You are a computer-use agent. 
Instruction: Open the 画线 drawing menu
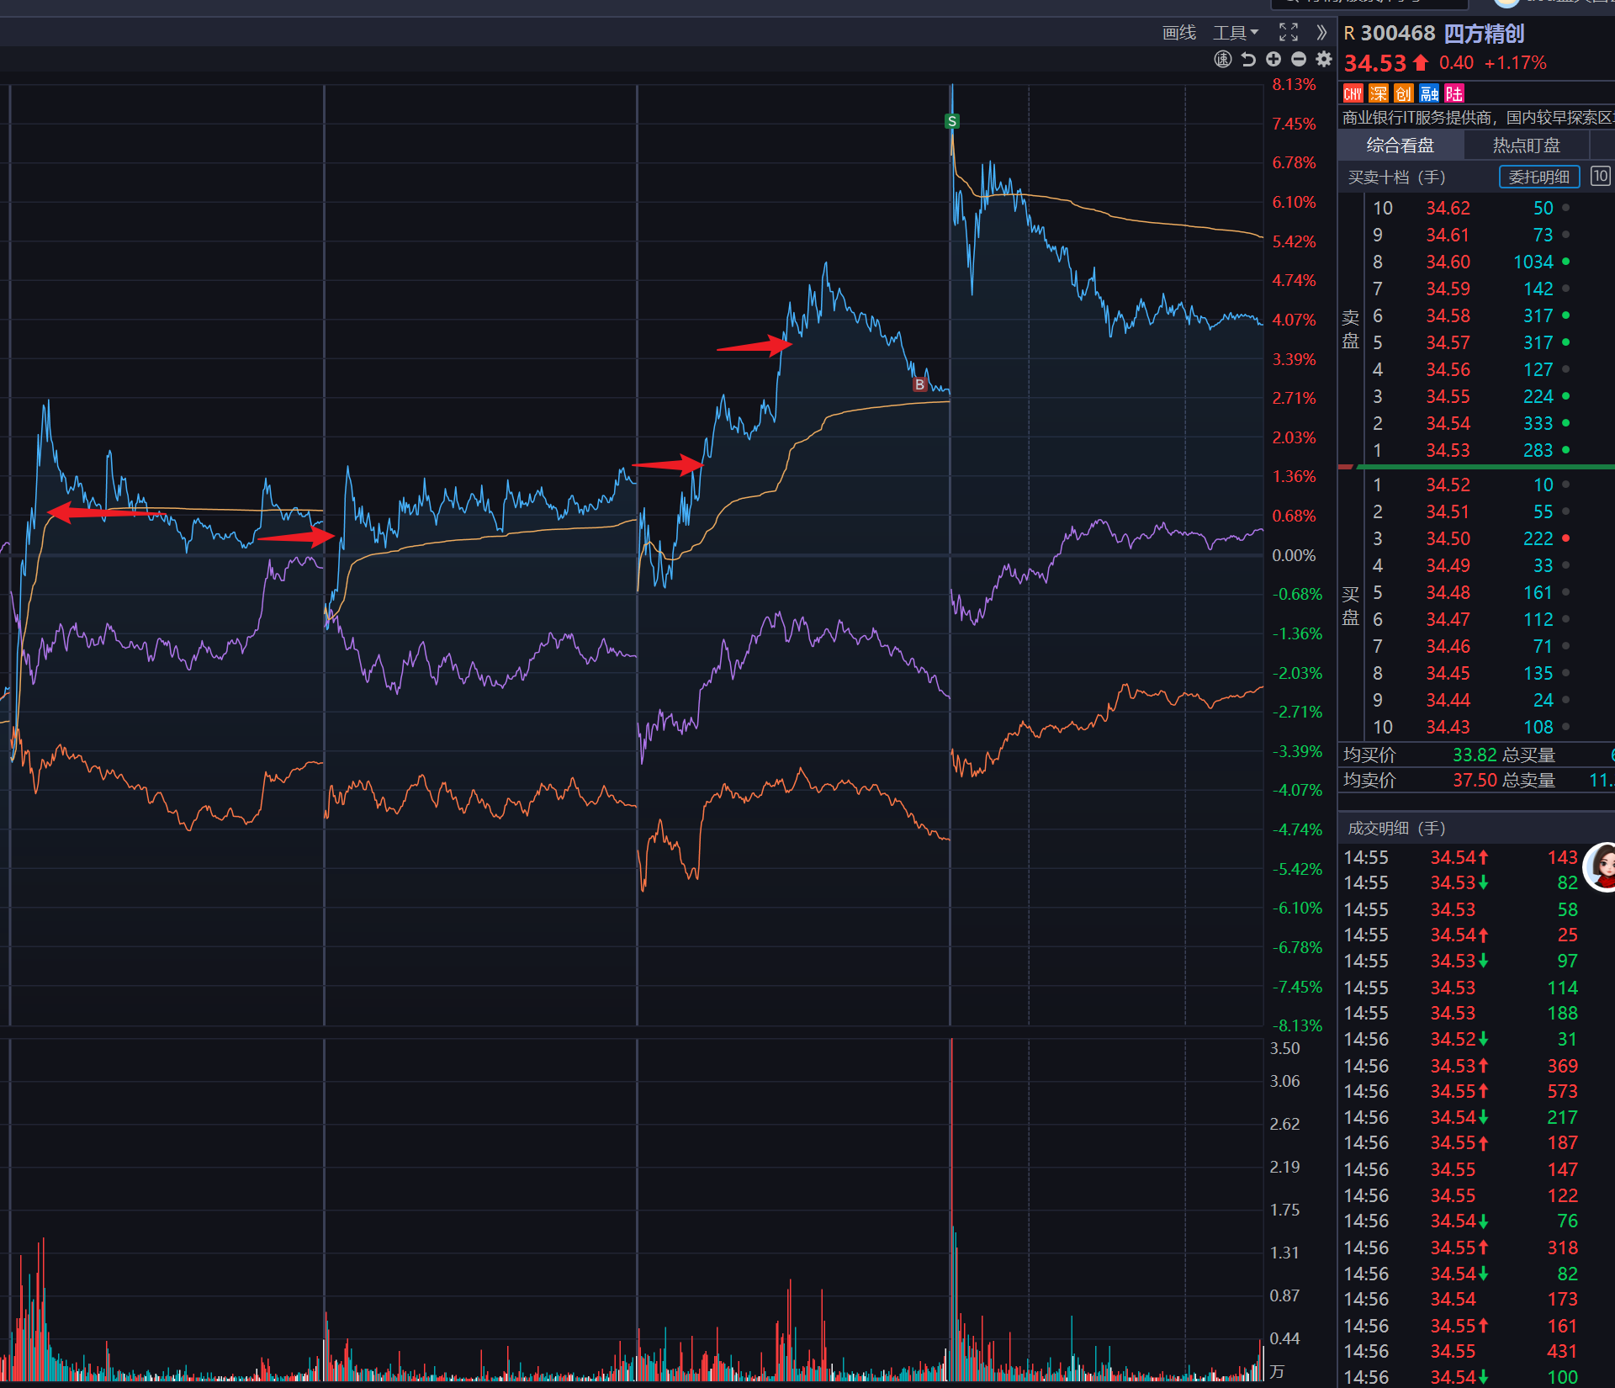(1178, 33)
